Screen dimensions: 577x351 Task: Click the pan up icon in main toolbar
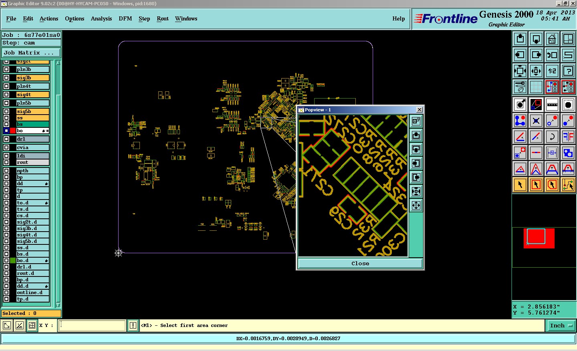520,39
